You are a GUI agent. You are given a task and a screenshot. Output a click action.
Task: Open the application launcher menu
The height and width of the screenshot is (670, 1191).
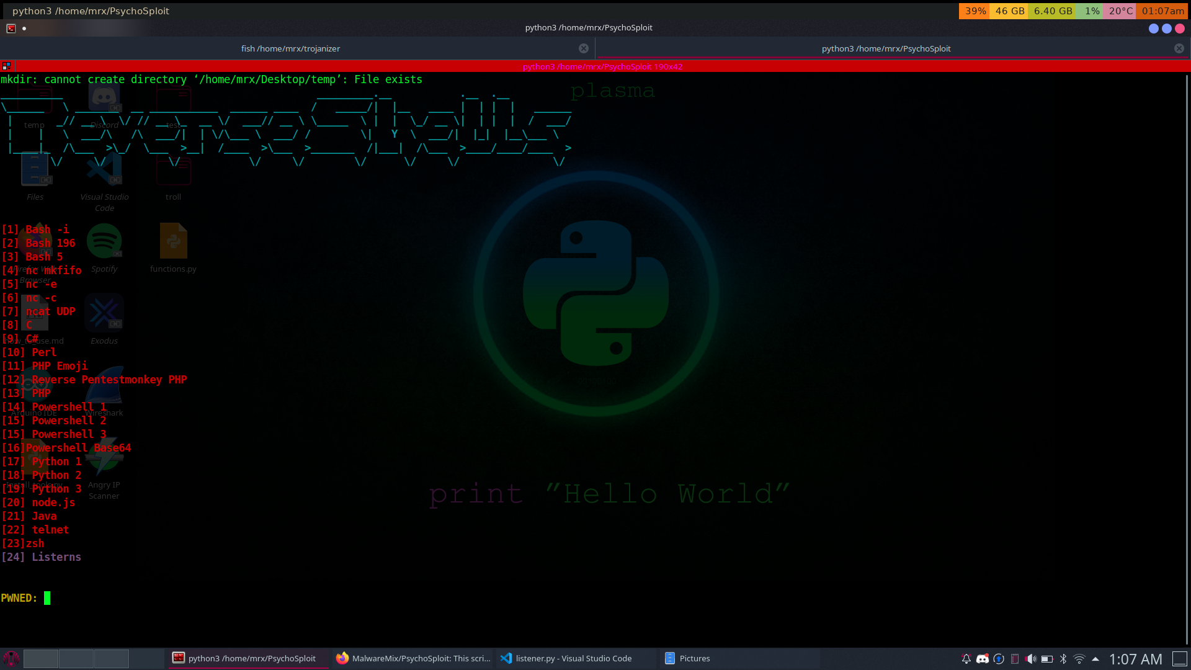pos(11,659)
